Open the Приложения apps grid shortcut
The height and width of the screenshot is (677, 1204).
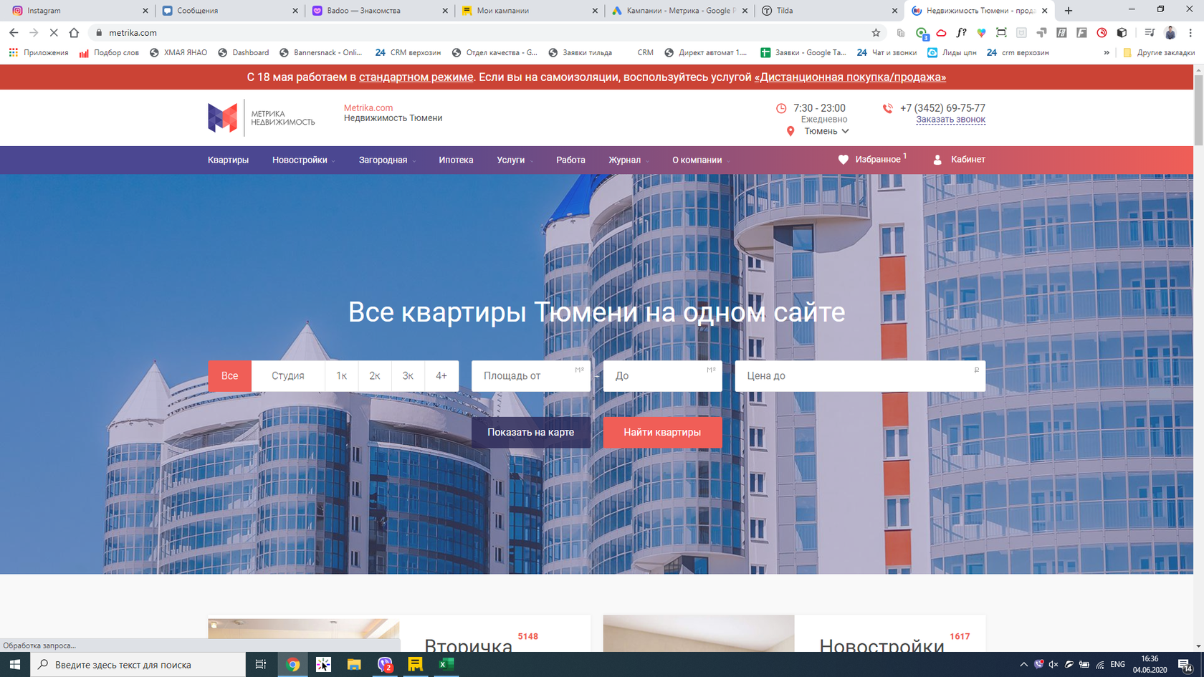tap(39, 52)
